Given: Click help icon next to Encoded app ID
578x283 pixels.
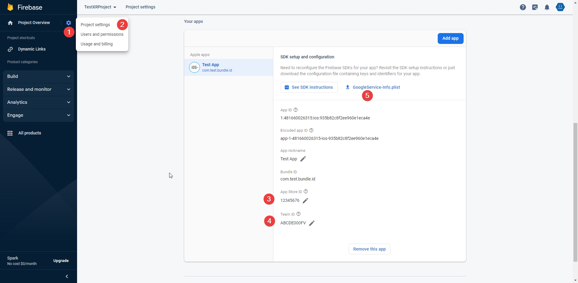Looking at the screenshot, I should (311, 131).
